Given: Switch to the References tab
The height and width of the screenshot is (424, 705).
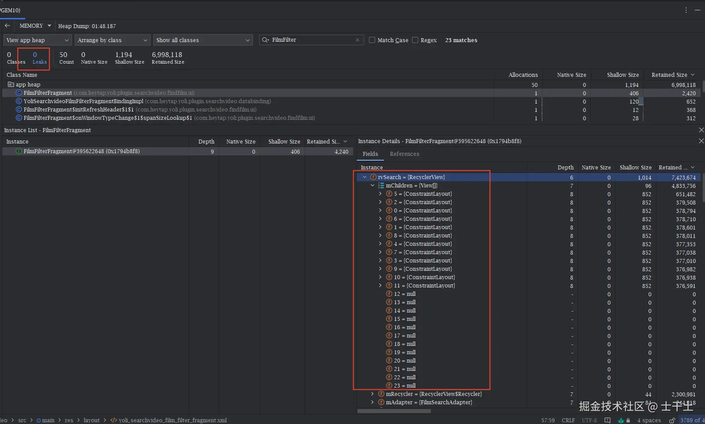Looking at the screenshot, I should [x=405, y=154].
